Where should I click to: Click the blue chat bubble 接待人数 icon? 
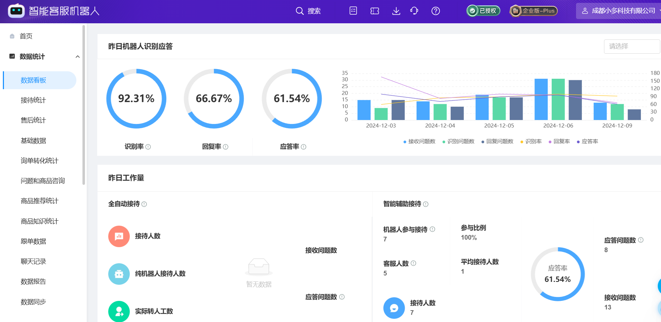point(394,308)
